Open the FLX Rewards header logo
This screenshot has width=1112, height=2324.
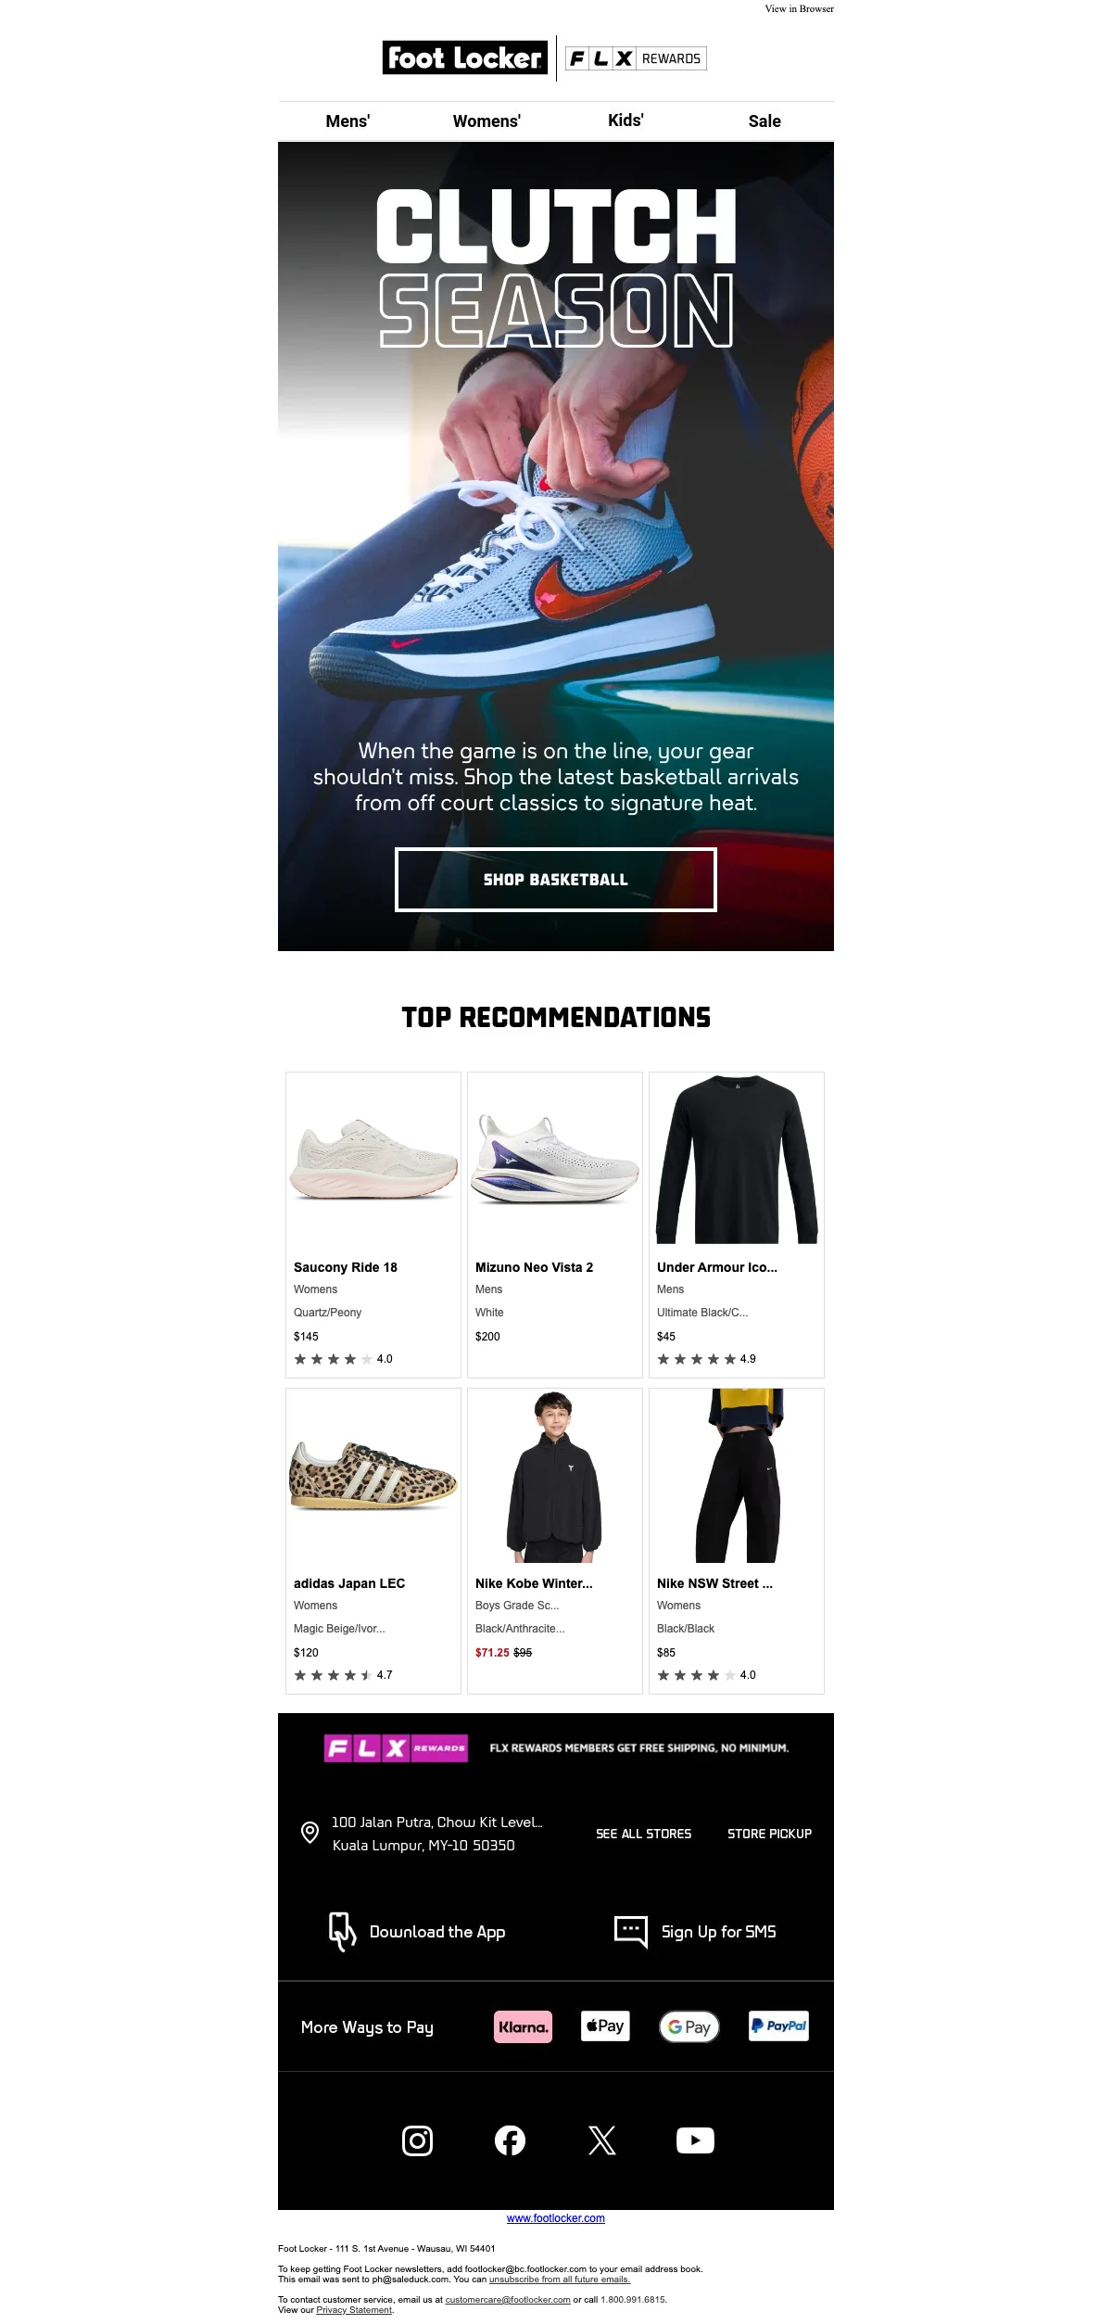(636, 58)
